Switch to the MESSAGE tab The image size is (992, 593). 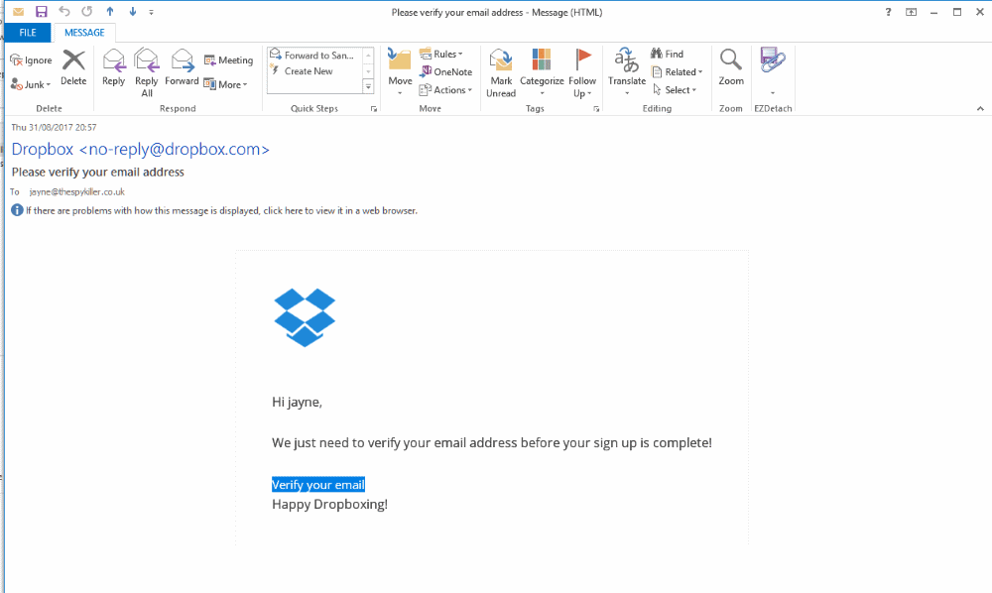pos(84,33)
